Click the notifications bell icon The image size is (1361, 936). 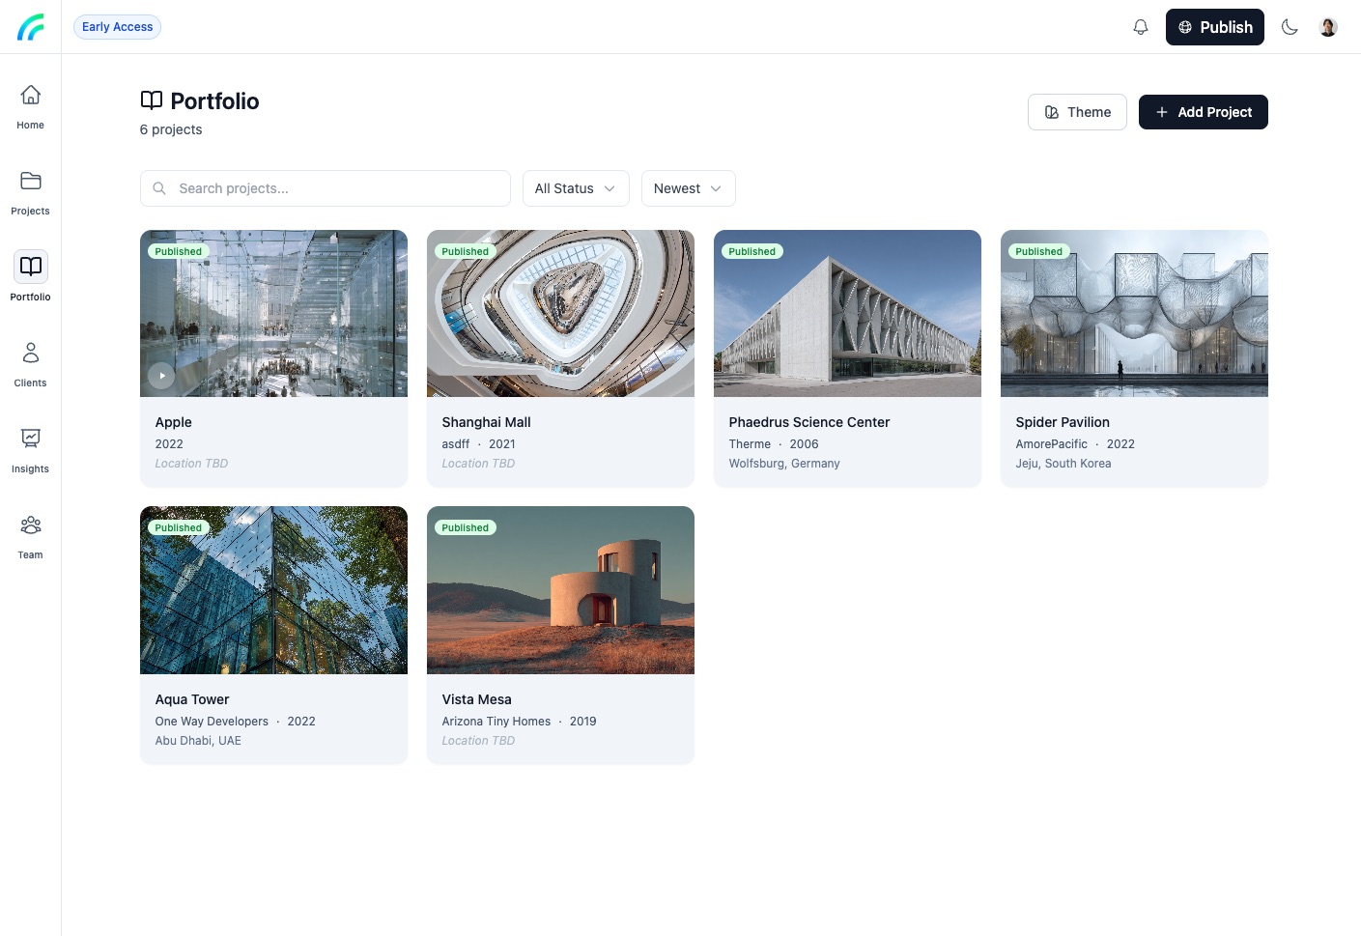point(1141,27)
